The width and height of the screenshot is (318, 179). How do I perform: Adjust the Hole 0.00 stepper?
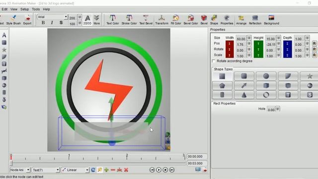pyautogui.click(x=278, y=109)
